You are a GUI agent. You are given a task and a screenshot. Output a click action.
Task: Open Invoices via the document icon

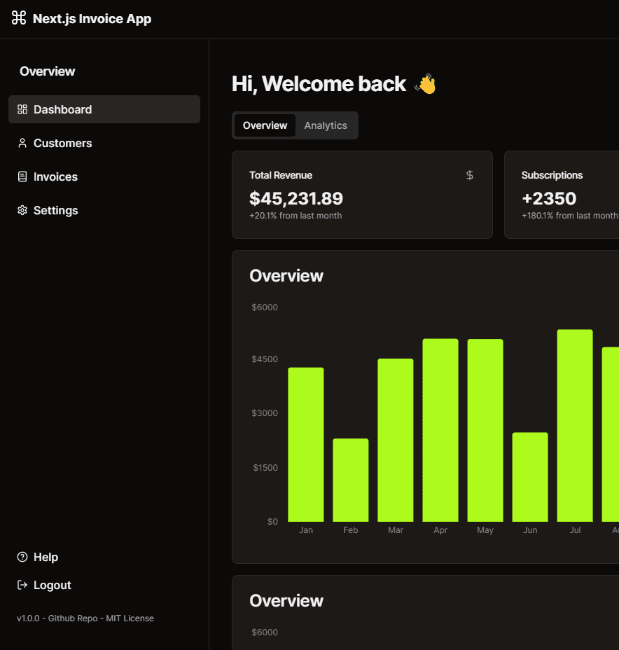(x=22, y=177)
